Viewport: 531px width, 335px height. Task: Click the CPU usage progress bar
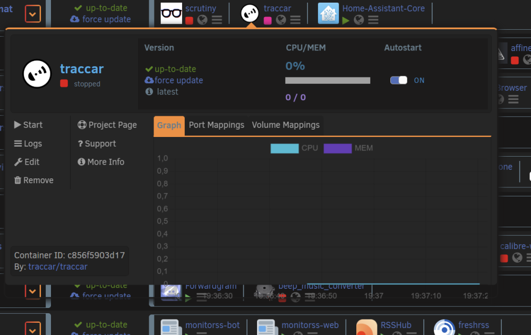(328, 80)
